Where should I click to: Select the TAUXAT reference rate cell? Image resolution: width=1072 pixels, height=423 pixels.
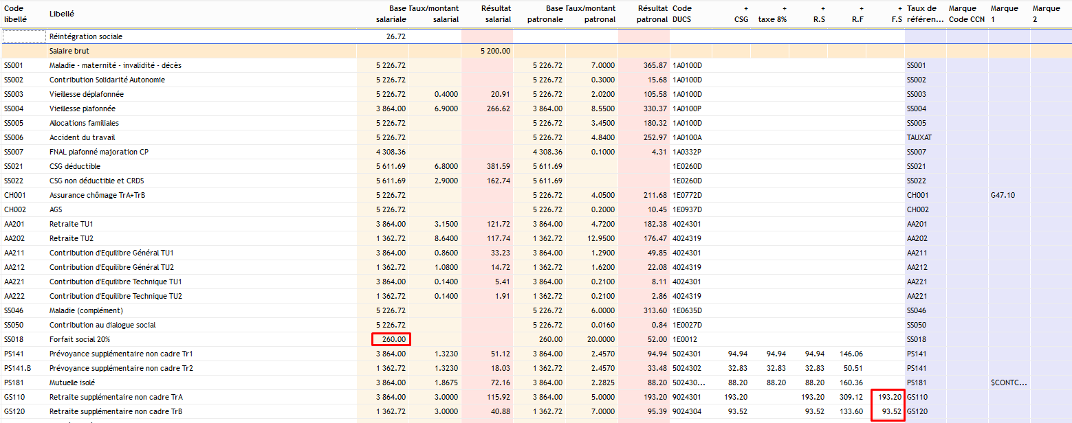[919, 137]
